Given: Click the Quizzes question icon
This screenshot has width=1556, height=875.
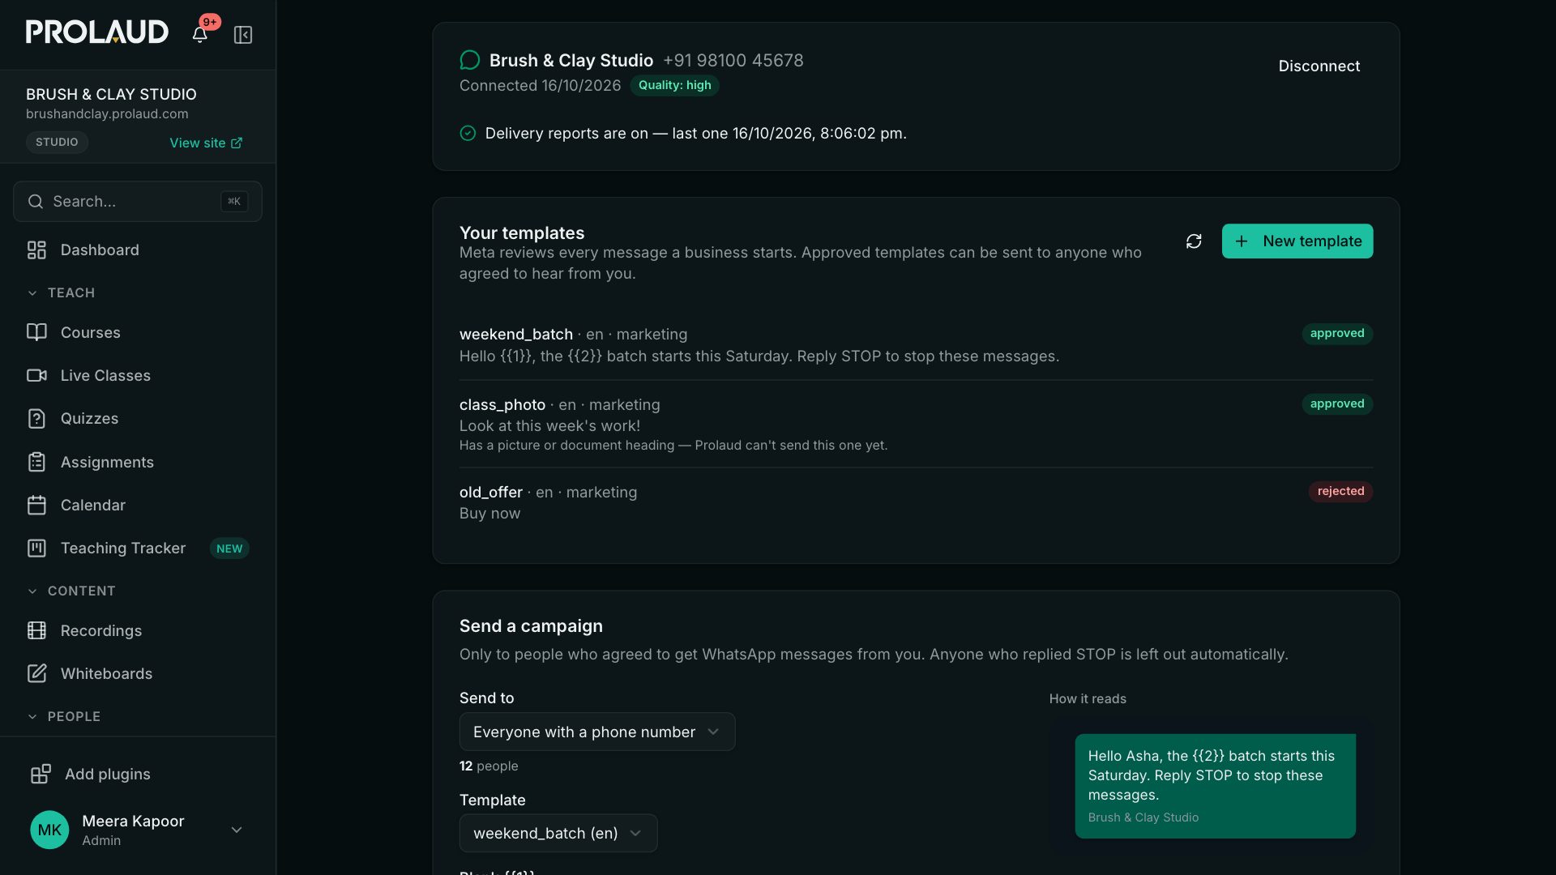Looking at the screenshot, I should [x=36, y=419].
